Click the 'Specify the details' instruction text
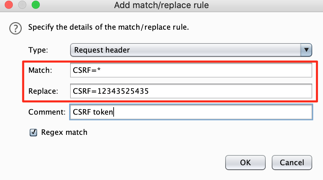 coord(108,27)
